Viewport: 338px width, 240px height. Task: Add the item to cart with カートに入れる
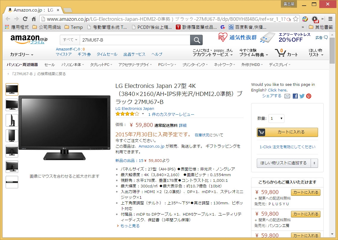tap(287, 132)
